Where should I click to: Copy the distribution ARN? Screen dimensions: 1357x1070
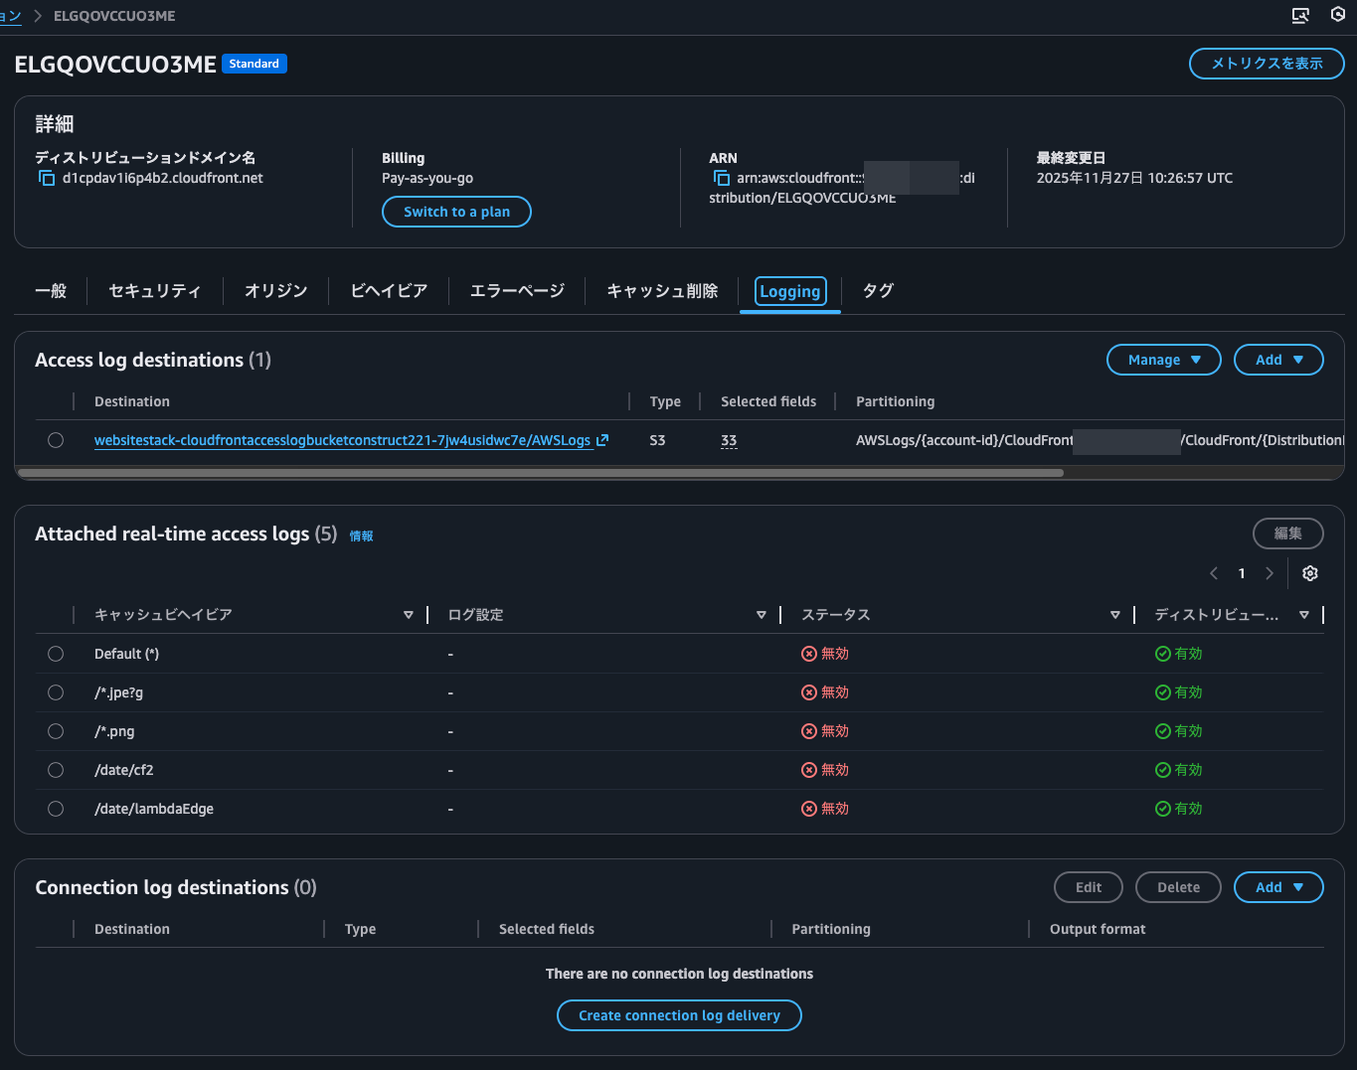point(722,179)
